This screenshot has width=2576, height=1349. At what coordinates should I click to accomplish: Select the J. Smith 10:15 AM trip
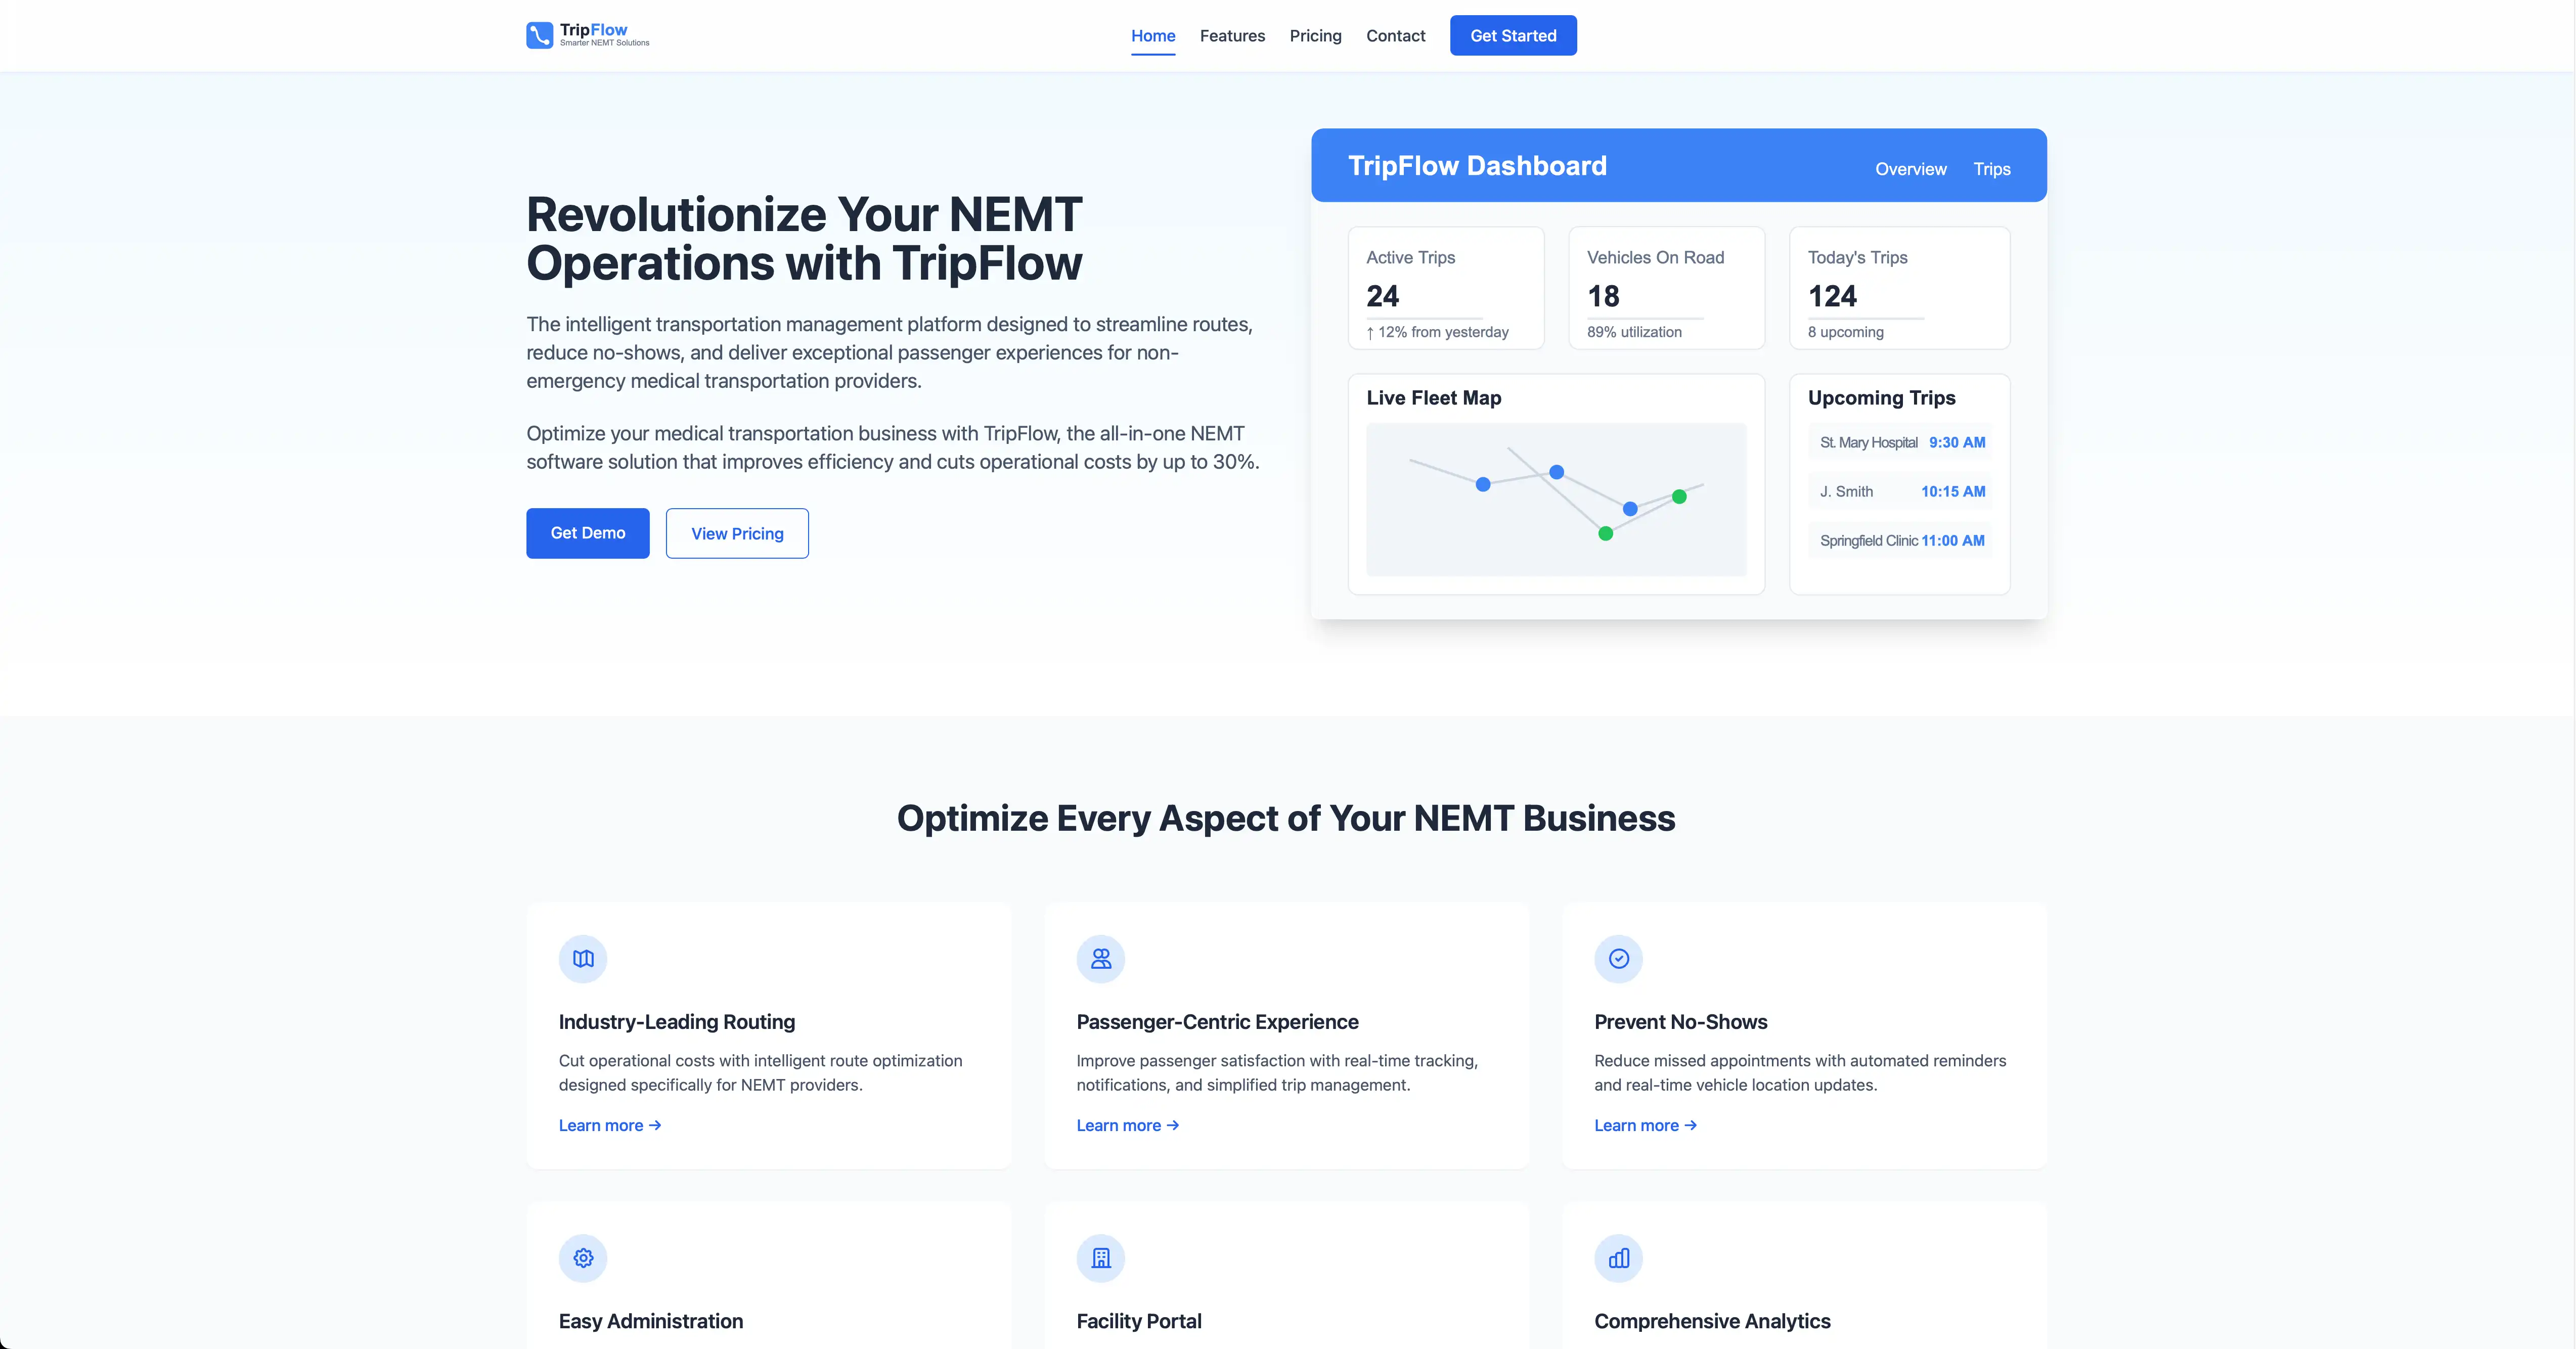click(x=1900, y=491)
